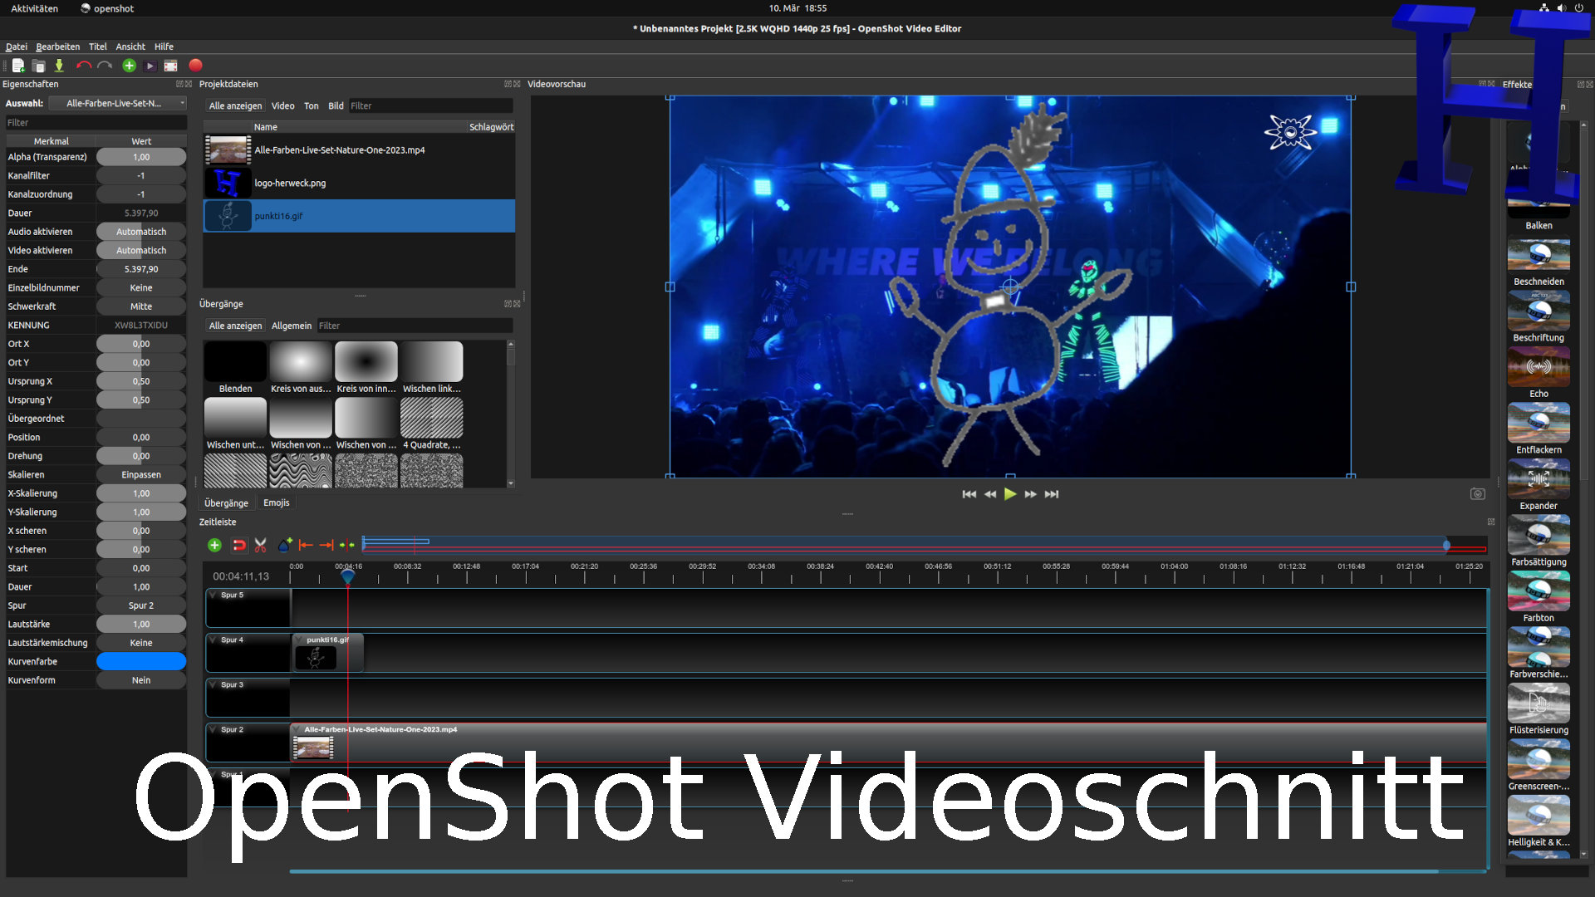Choose the 4 Quadrate transition
Screen dimensions: 1595x897
pyautogui.click(x=432, y=424)
